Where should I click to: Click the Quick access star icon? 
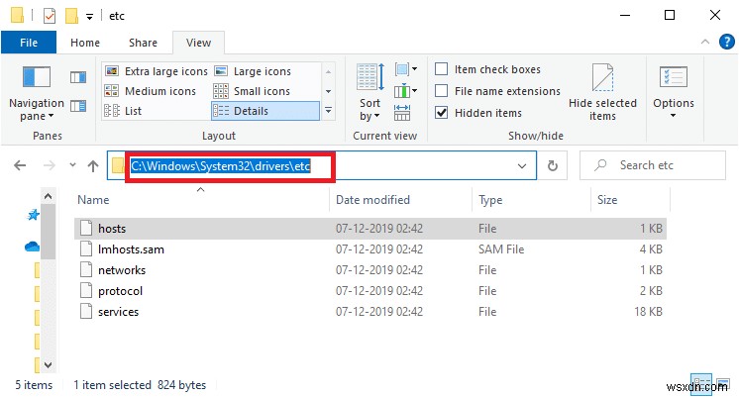(x=33, y=215)
